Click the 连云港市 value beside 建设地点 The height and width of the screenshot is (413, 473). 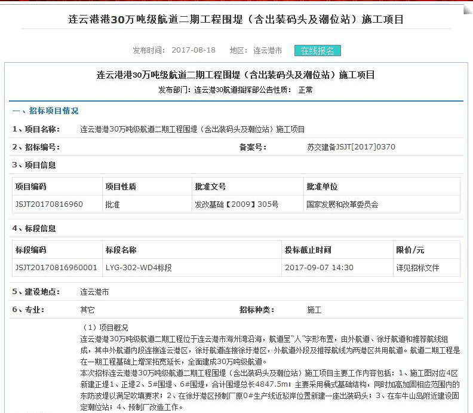pyautogui.click(x=95, y=292)
